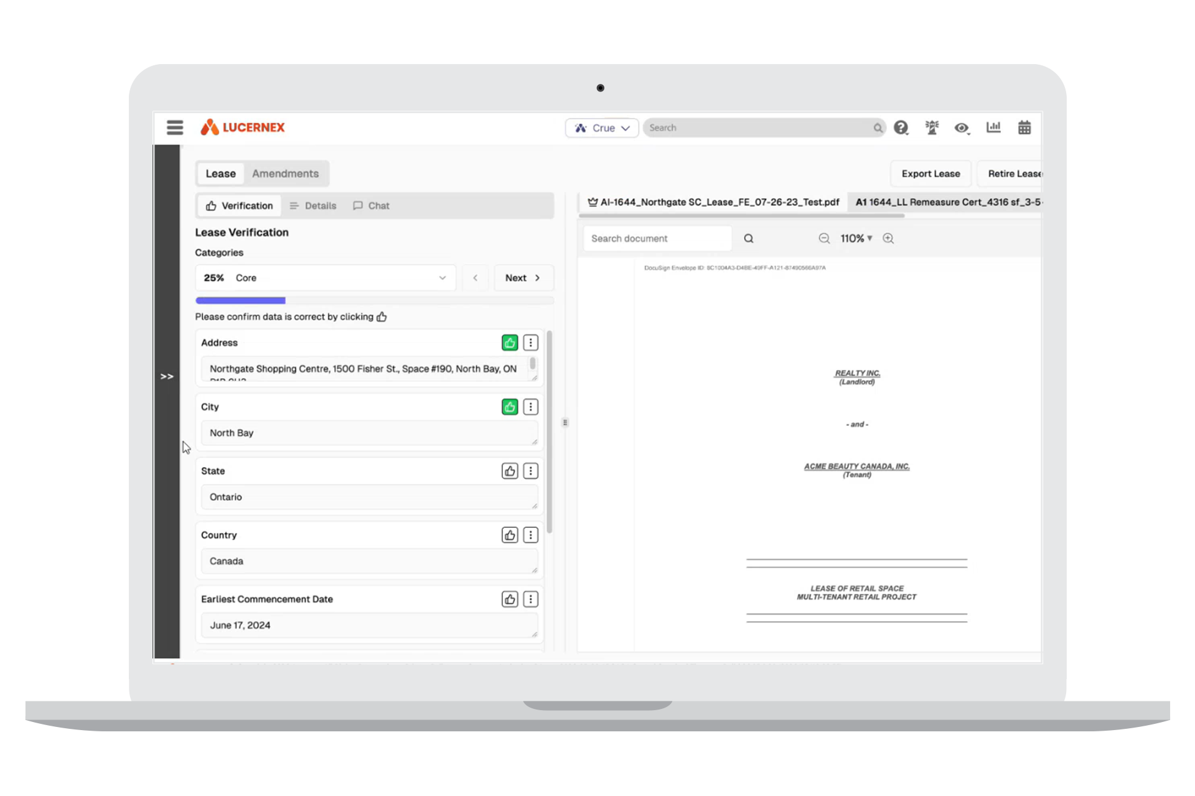Open the bar chart reports icon
This screenshot has width=1195, height=796.
(993, 127)
